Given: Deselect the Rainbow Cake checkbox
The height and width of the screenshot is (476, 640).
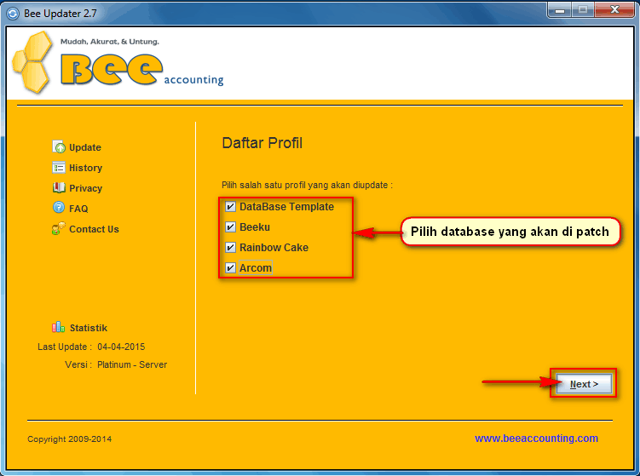Looking at the screenshot, I should (230, 248).
